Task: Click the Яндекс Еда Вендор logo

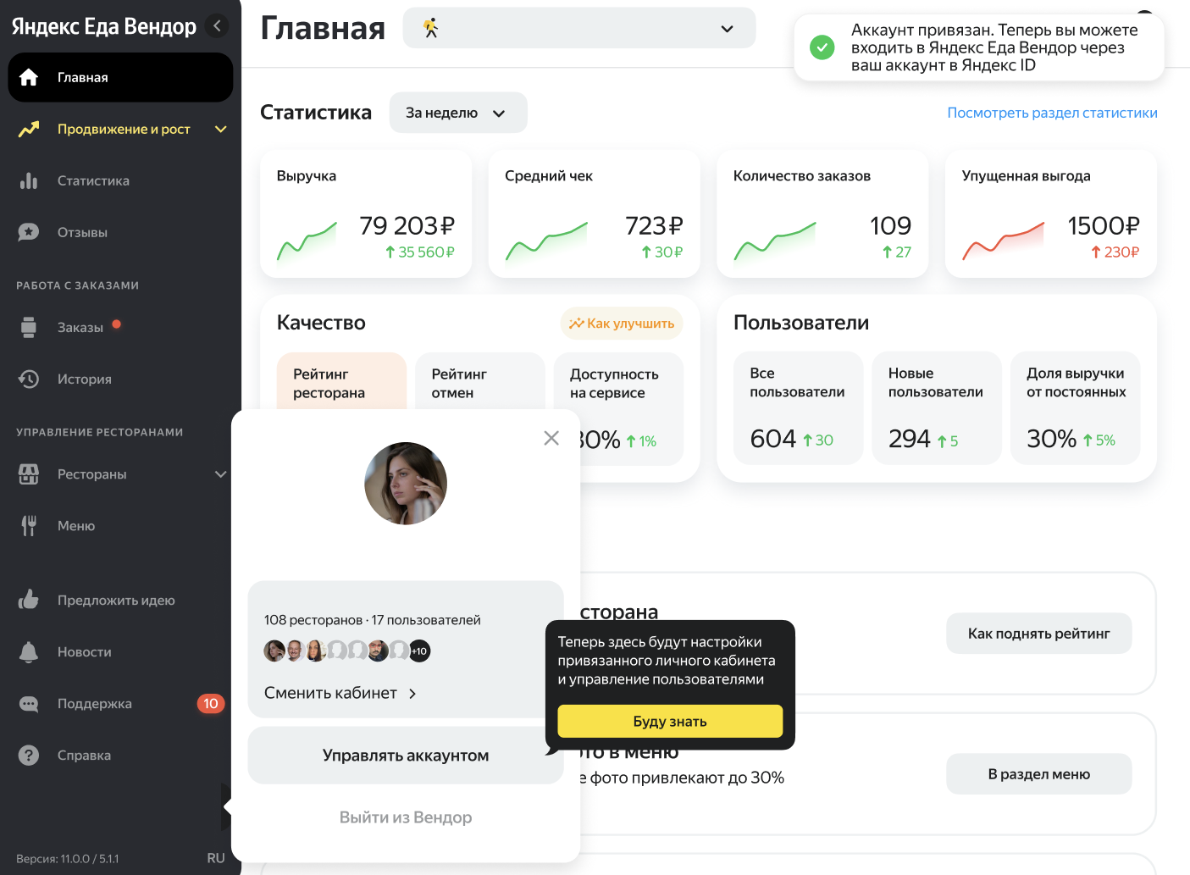Action: (103, 26)
